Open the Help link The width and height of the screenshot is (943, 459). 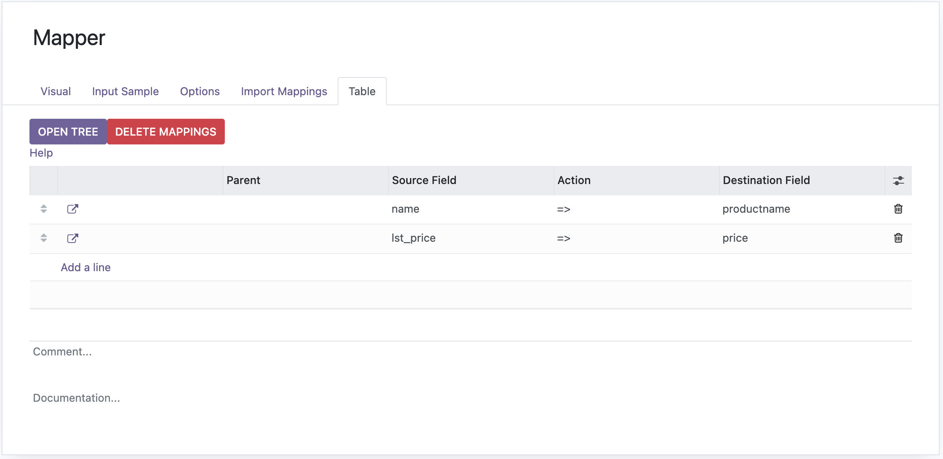[41, 153]
